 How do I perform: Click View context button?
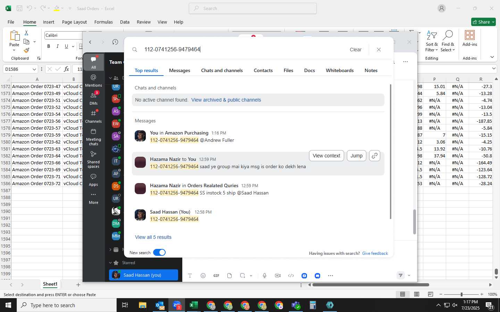coord(326,156)
